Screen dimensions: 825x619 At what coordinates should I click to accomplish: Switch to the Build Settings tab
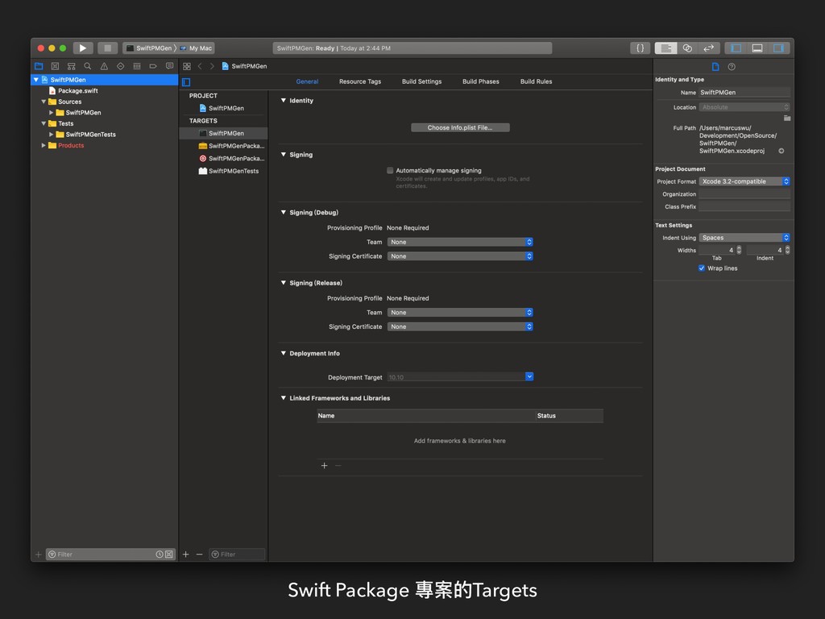click(x=421, y=81)
